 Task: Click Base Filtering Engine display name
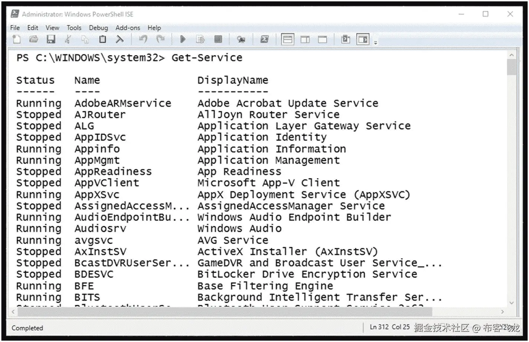(x=265, y=286)
